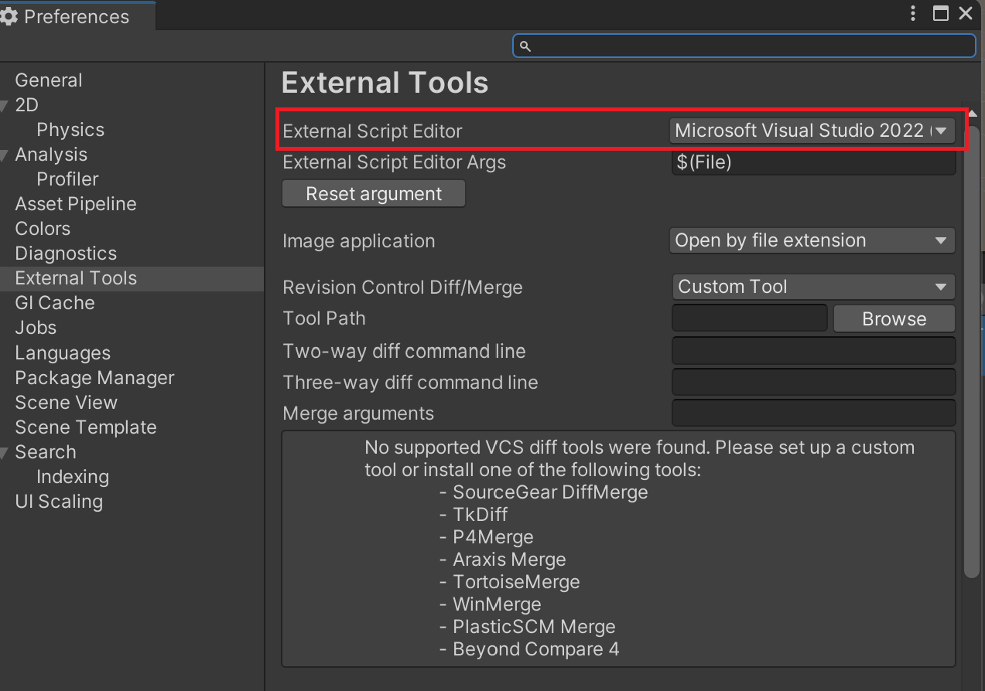Open the Image application dropdown
The width and height of the screenshot is (985, 691).
pos(812,240)
